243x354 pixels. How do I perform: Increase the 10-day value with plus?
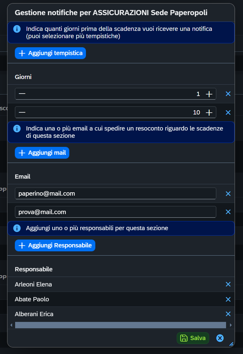click(209, 113)
